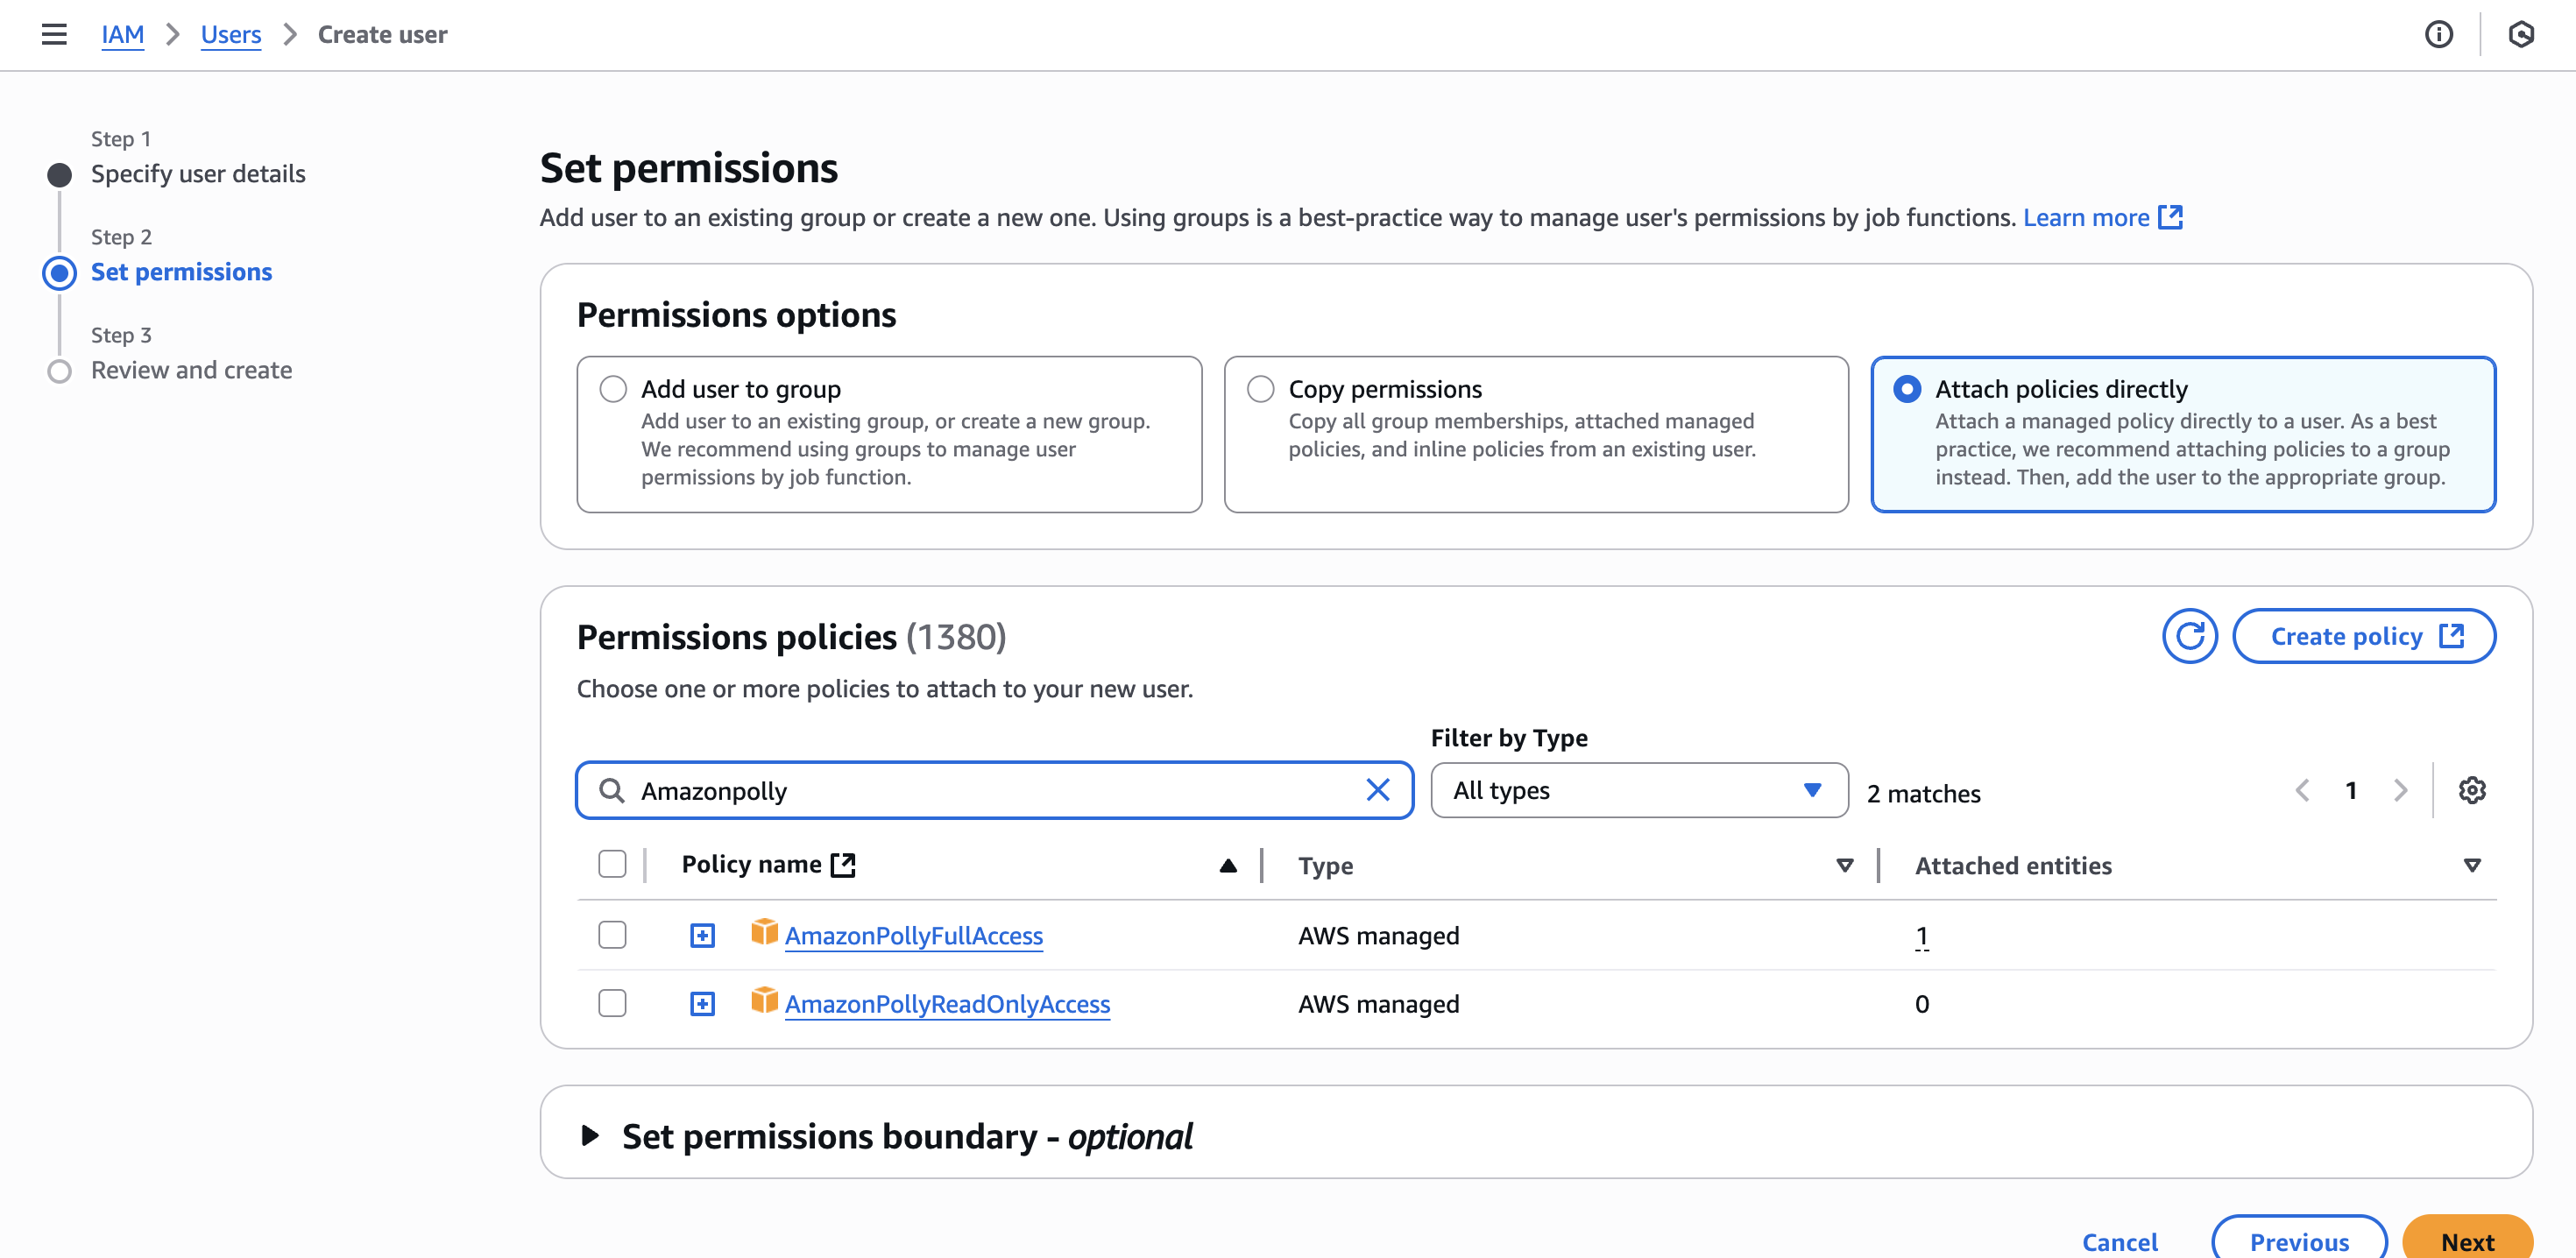Screen dimensions: 2576x1258
Task: Click attached entities count 1 link
Action: point(1921,936)
